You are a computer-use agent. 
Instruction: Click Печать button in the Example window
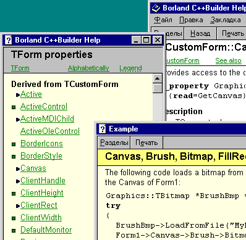pyautogui.click(x=146, y=143)
